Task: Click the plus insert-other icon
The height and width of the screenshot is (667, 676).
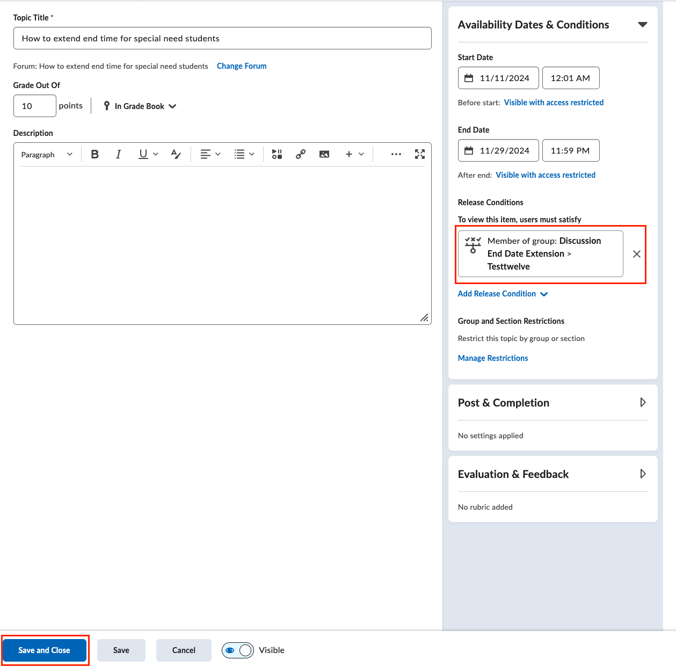Action: point(349,155)
